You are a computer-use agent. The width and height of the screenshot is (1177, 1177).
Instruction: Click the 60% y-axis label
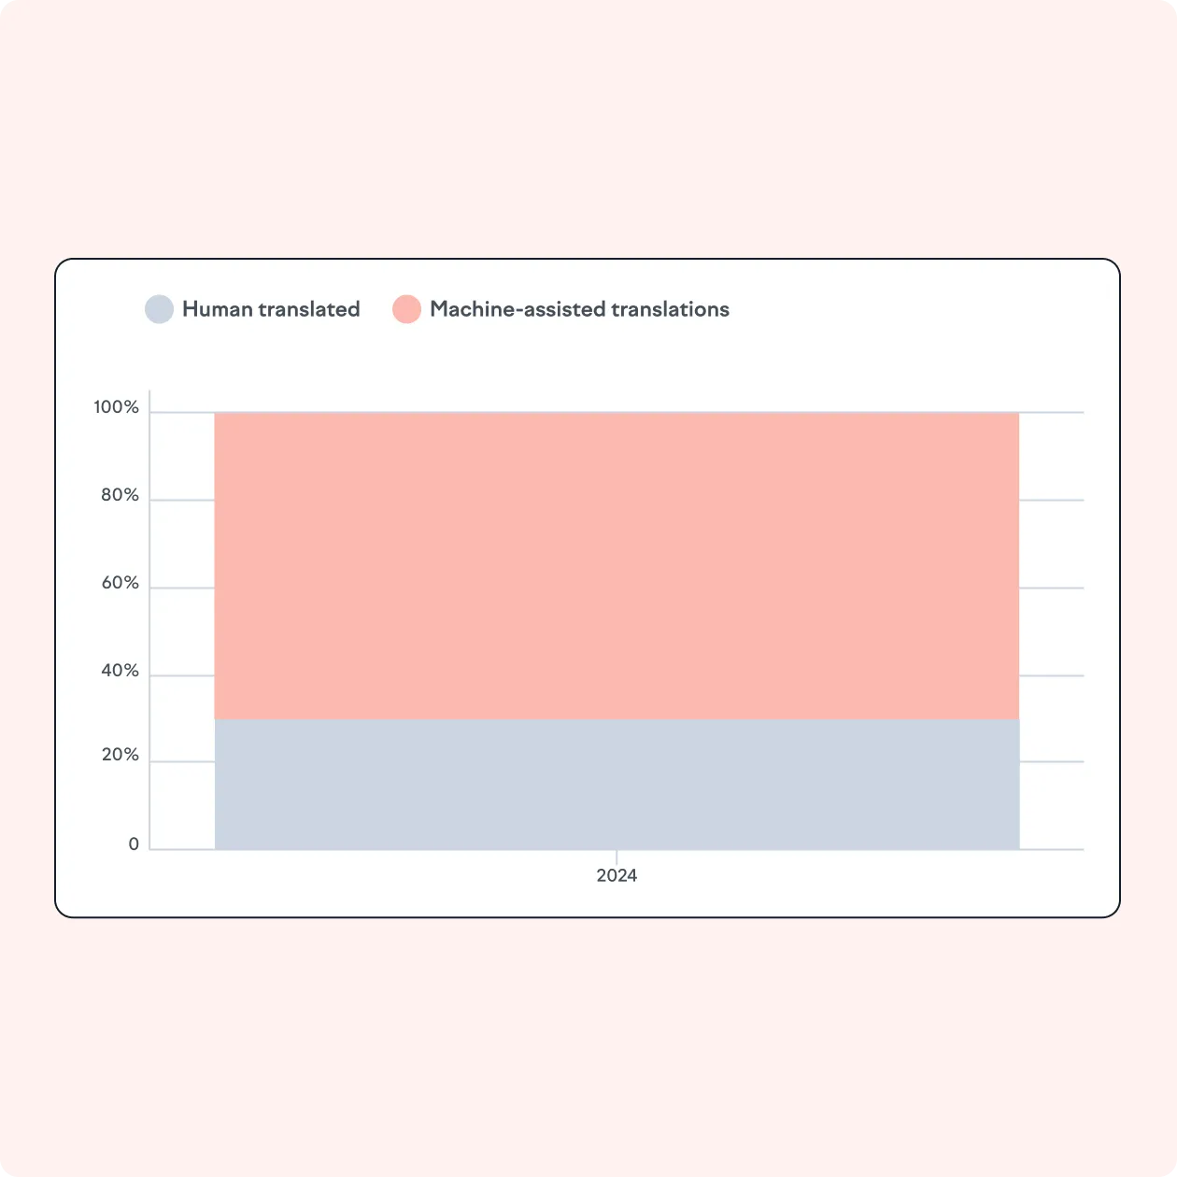click(x=120, y=583)
